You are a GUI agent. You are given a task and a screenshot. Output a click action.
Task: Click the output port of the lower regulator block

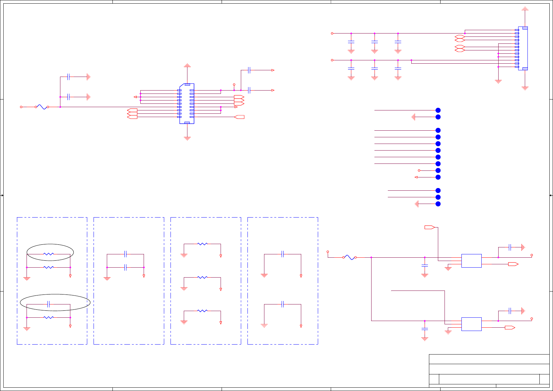click(x=510, y=328)
